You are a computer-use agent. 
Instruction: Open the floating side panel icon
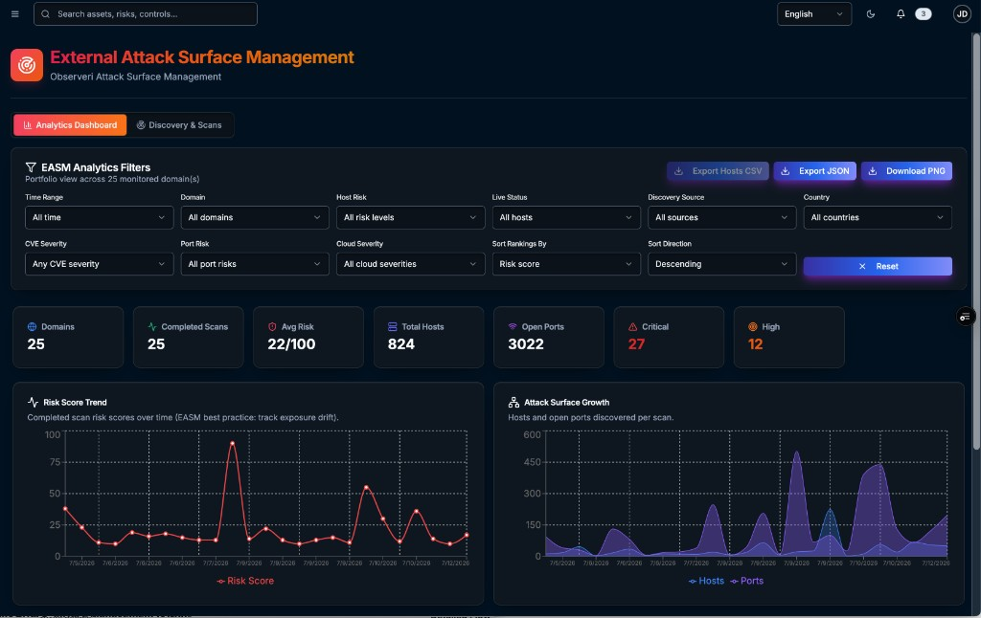click(x=966, y=317)
